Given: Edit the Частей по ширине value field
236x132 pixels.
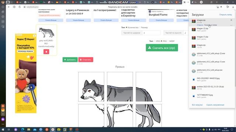Looking at the screenshot, I should pyautogui.click(x=151, y=33).
